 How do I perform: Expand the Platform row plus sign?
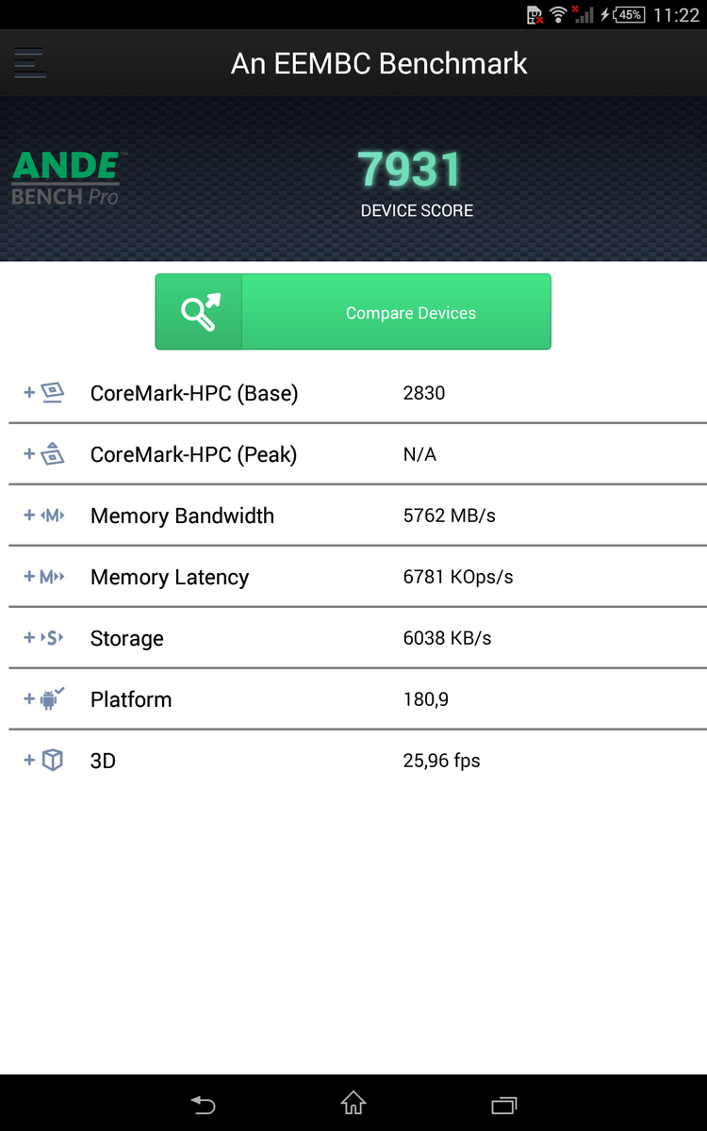coord(29,699)
